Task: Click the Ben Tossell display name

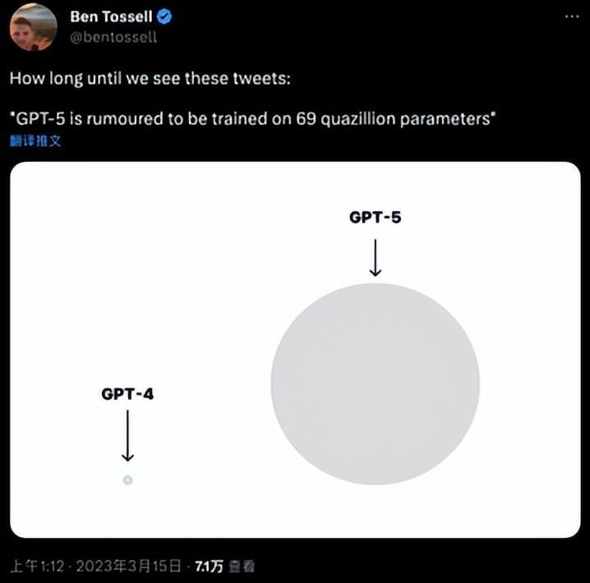Action: pos(111,17)
